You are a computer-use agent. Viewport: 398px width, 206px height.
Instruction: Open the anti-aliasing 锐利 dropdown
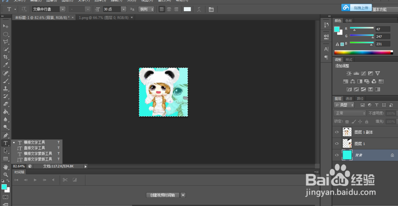pyautogui.click(x=146, y=9)
